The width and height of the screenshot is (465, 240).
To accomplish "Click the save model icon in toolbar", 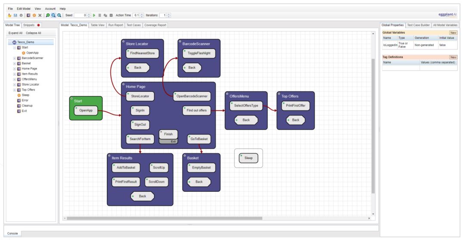I will [15, 15].
